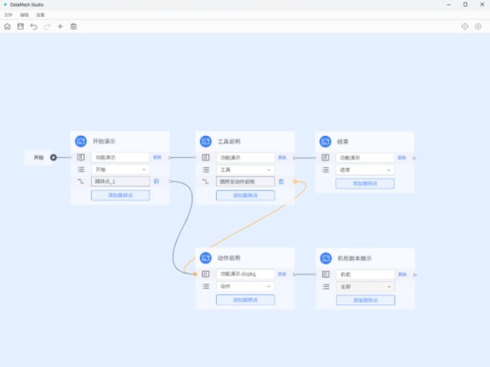Open the 结束 dropdown in 结束 node
Image resolution: width=490 pixels, height=367 pixels.
365,170
